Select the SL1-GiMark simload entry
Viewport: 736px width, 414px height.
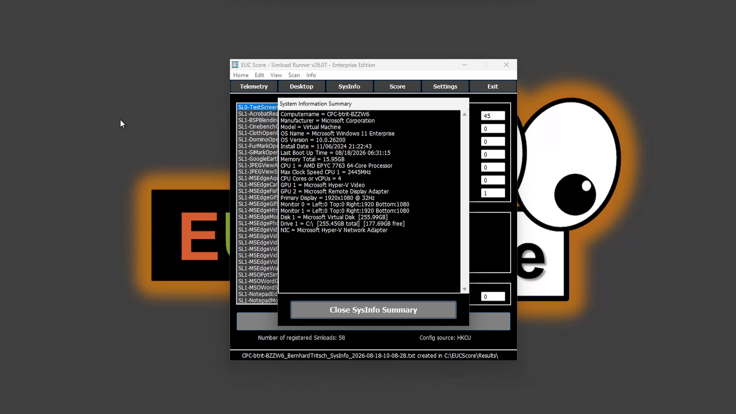[258, 152]
